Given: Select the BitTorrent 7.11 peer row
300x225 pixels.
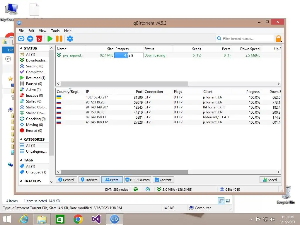Looking at the screenshot, I should coord(168,107).
